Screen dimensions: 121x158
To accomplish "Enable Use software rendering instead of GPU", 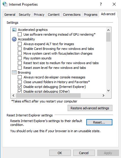I will click(20, 34).
